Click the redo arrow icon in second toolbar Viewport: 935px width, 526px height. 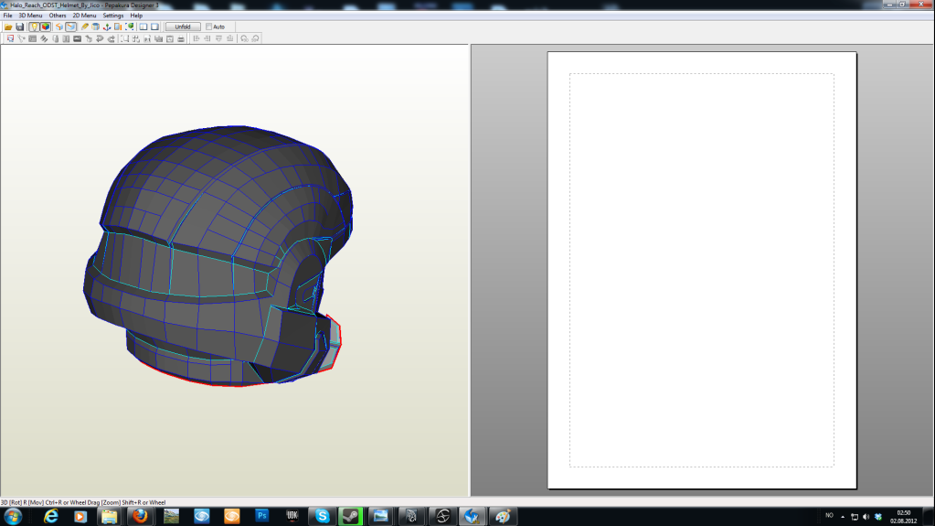pos(112,38)
